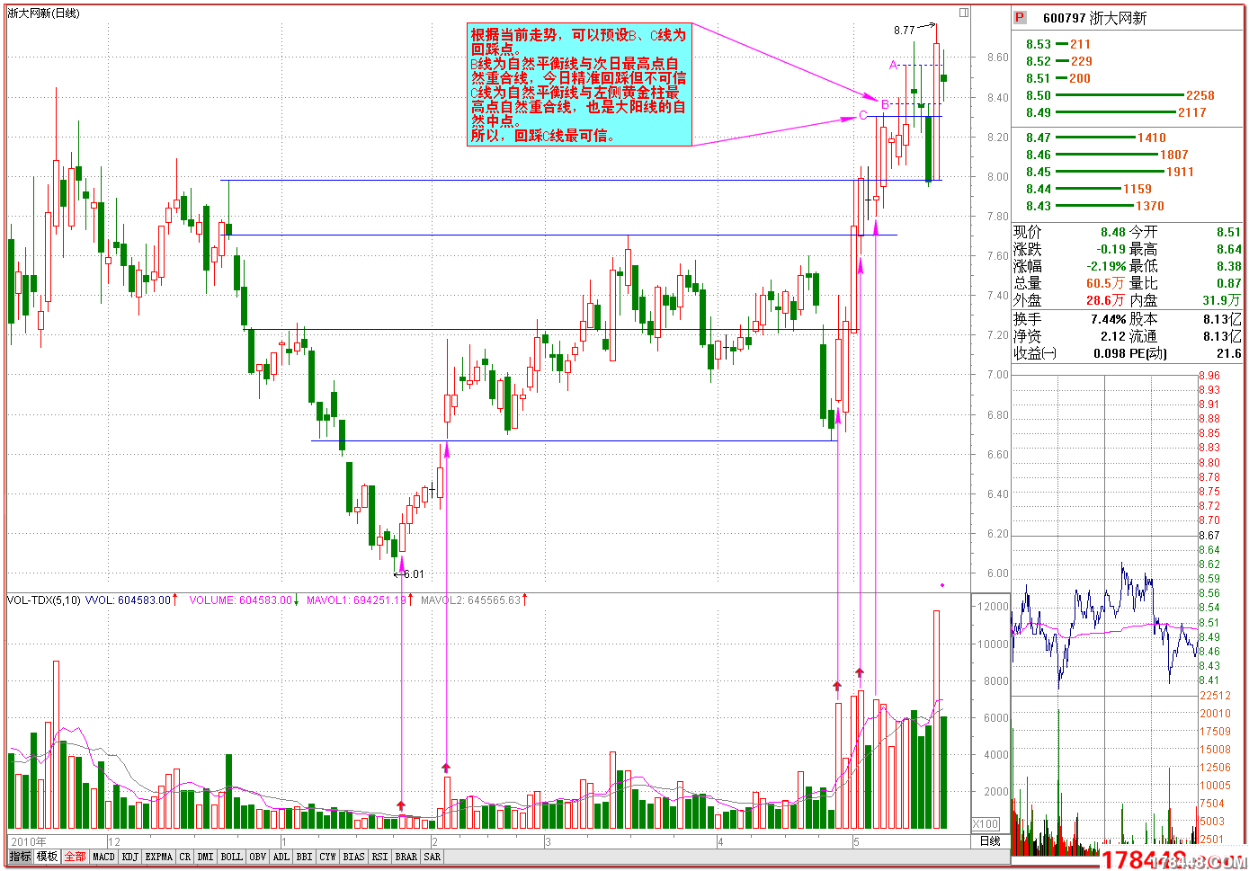Switch to the BOLL indicator
1249x871 pixels.
[232, 857]
